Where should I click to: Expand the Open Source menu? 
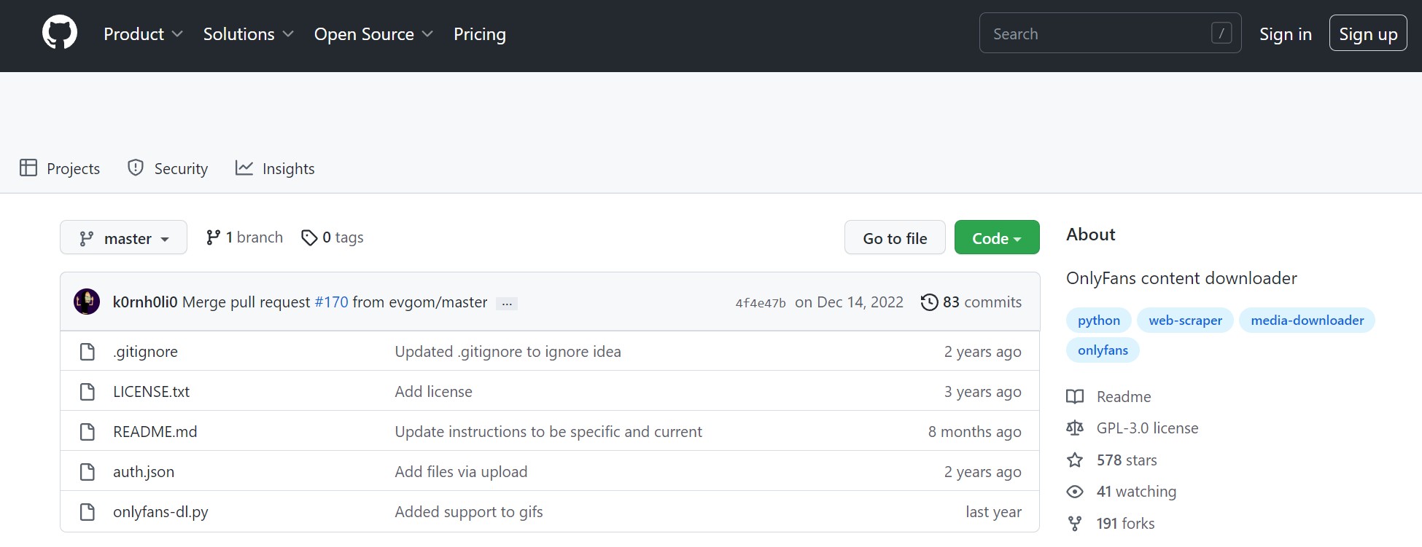373,34
